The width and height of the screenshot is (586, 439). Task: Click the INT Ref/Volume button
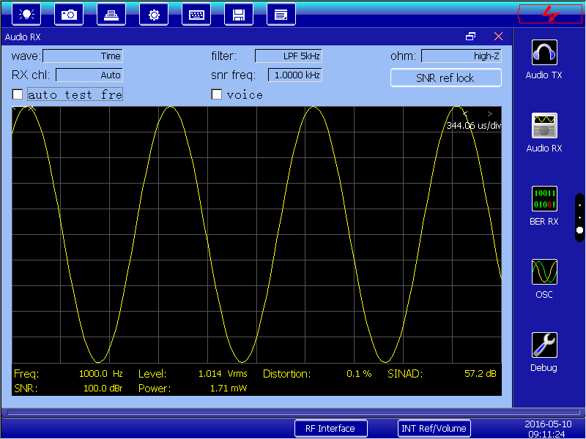coord(434,428)
